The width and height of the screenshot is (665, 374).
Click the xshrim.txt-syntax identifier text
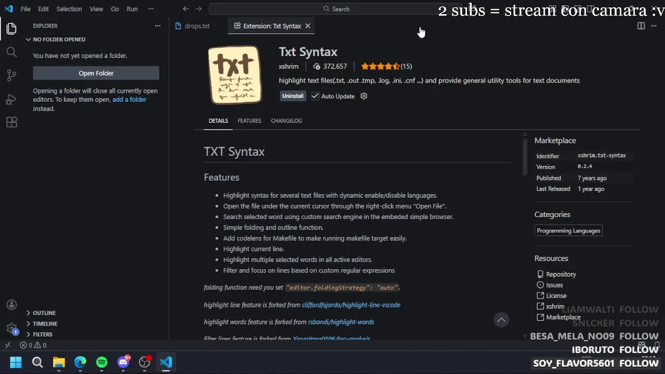[602, 156]
